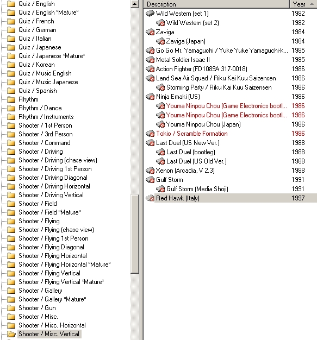Click the ROM status icon next to Zaviga (Japan)
The image size is (317, 340).
point(160,41)
